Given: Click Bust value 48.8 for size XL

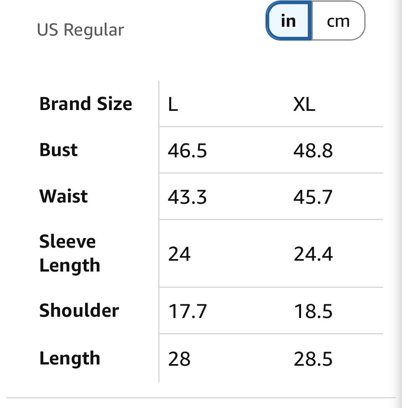Looking at the screenshot, I should [x=313, y=150].
